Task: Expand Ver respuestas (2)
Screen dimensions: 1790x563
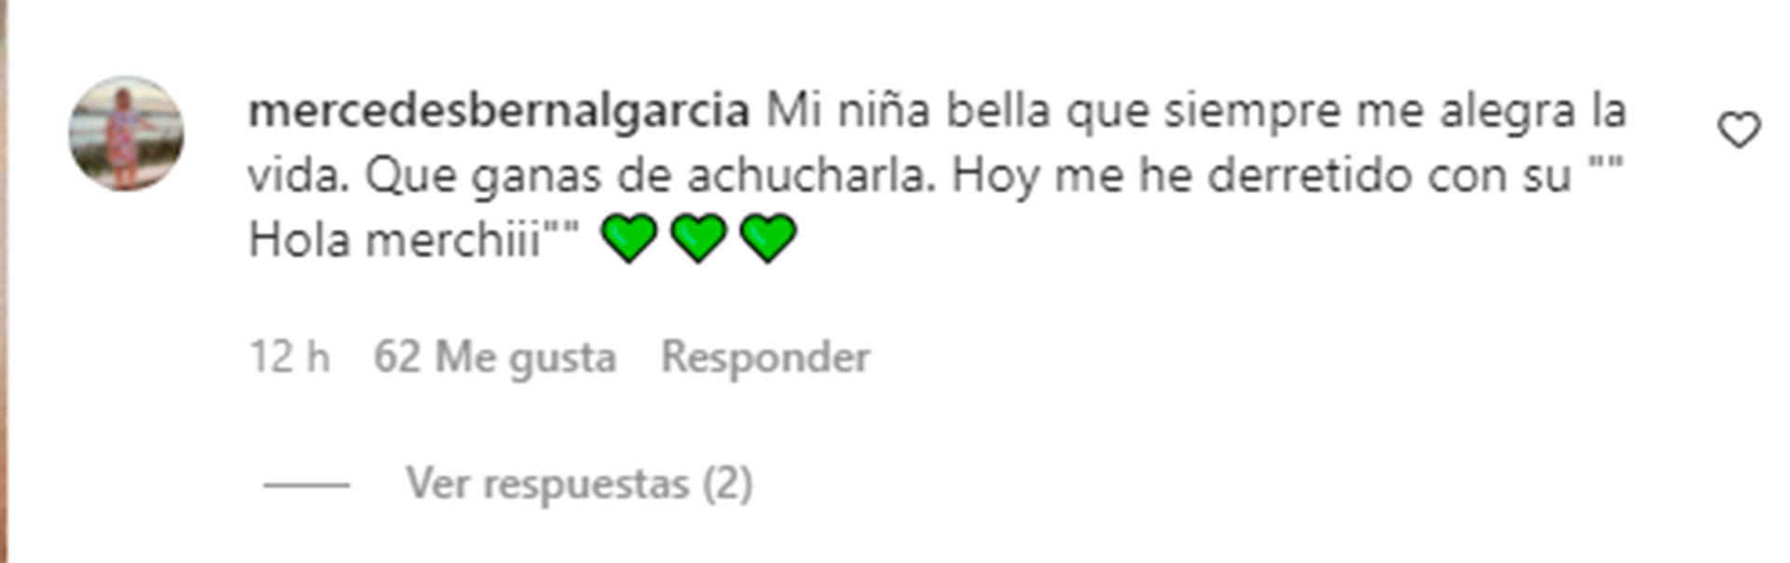Action: point(579,484)
